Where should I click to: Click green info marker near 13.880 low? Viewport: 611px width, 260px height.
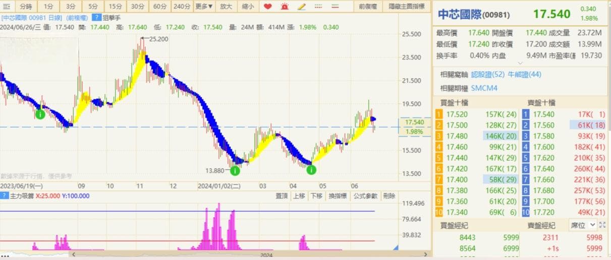(x=235, y=171)
